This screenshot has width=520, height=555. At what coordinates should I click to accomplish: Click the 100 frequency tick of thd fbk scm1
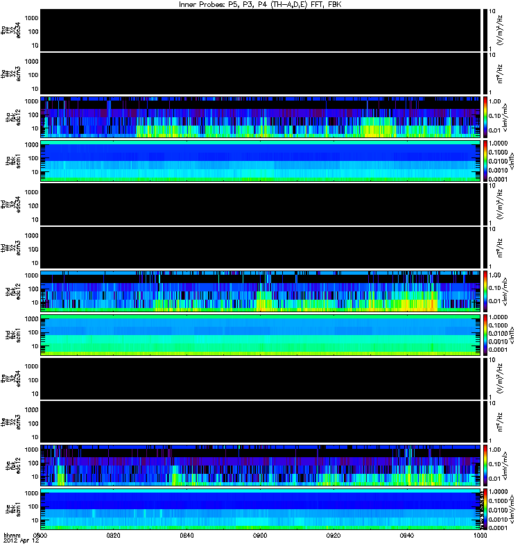point(33,332)
